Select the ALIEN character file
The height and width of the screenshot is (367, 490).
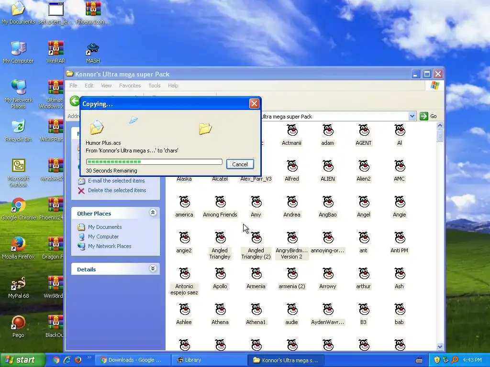pos(328,171)
